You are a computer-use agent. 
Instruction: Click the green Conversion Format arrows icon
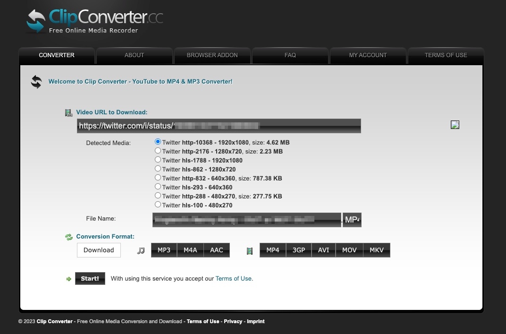tap(69, 237)
